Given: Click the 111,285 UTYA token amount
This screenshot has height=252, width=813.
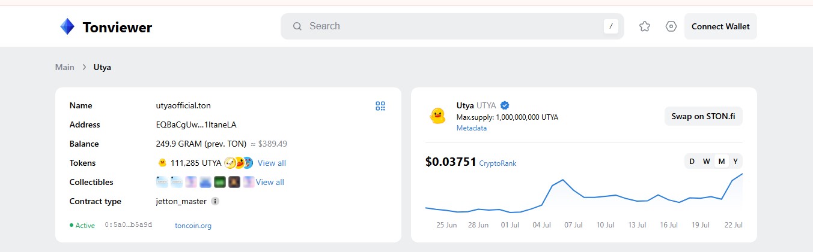Looking at the screenshot, I should (x=196, y=163).
